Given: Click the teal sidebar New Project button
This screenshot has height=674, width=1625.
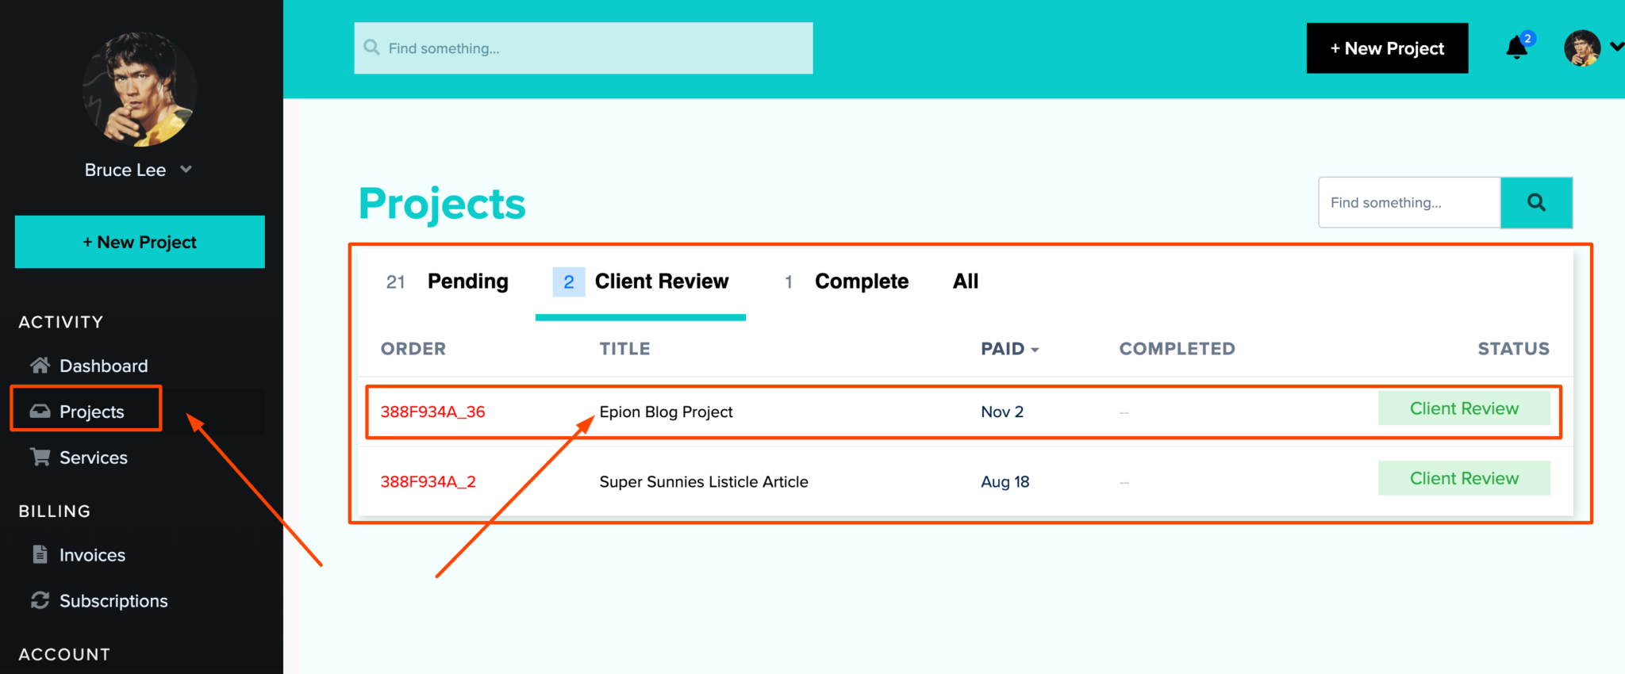Looking at the screenshot, I should (x=140, y=242).
